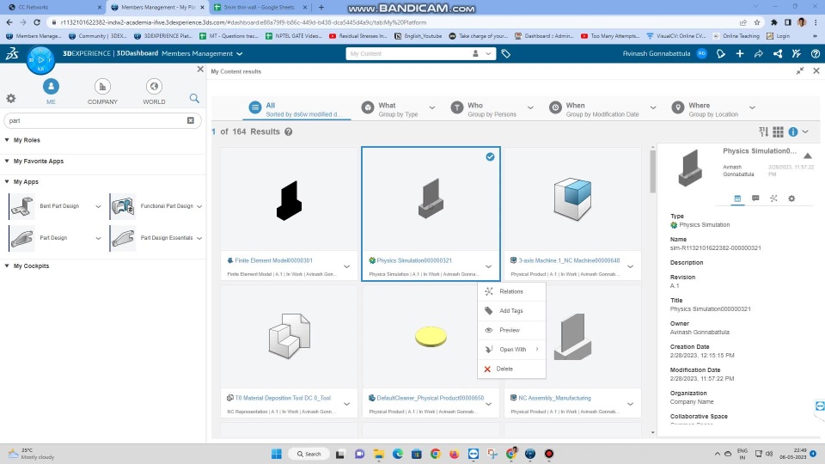Open the tools and content icon in top bar

(x=797, y=53)
